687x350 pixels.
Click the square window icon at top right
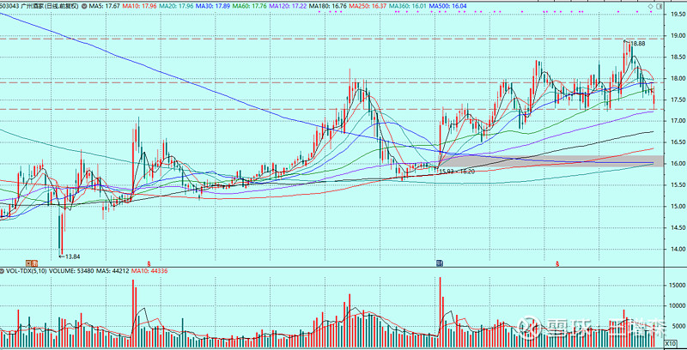tap(659, 6)
